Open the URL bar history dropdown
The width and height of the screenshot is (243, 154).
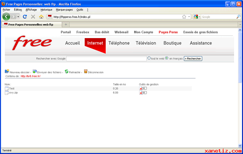click(189, 17)
